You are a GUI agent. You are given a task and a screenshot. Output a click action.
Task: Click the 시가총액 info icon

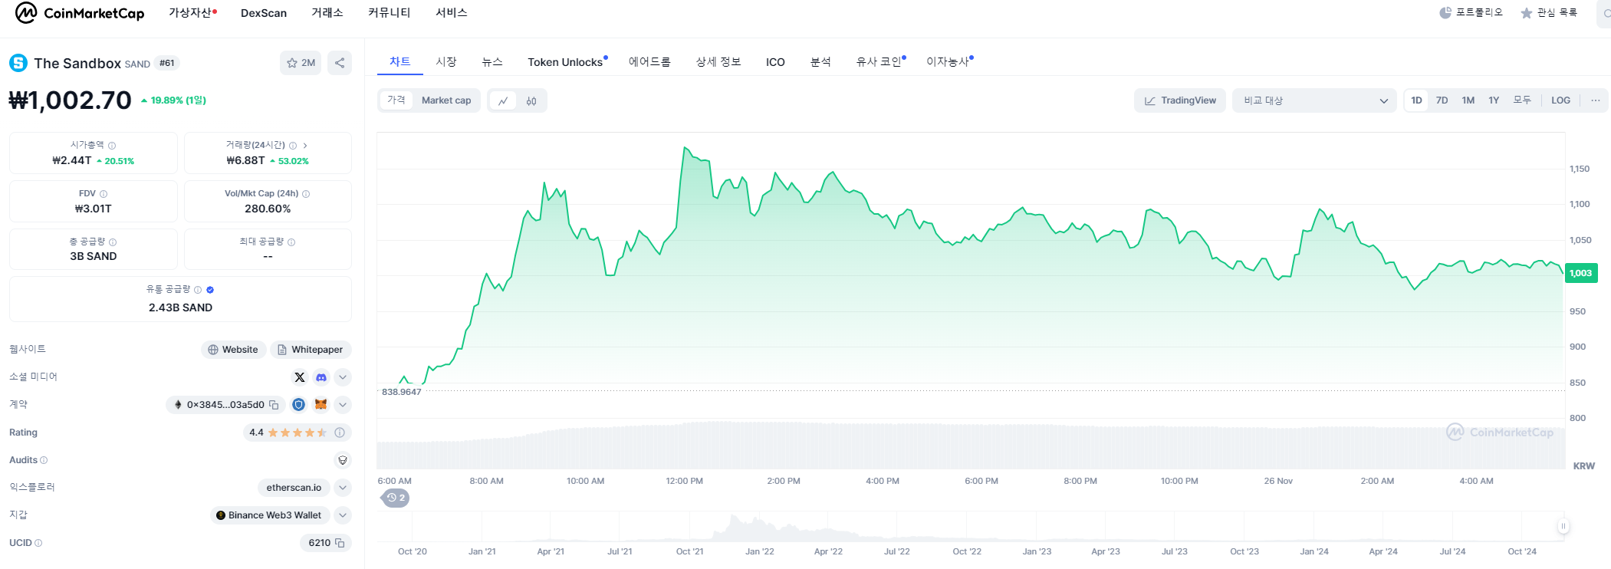click(112, 145)
